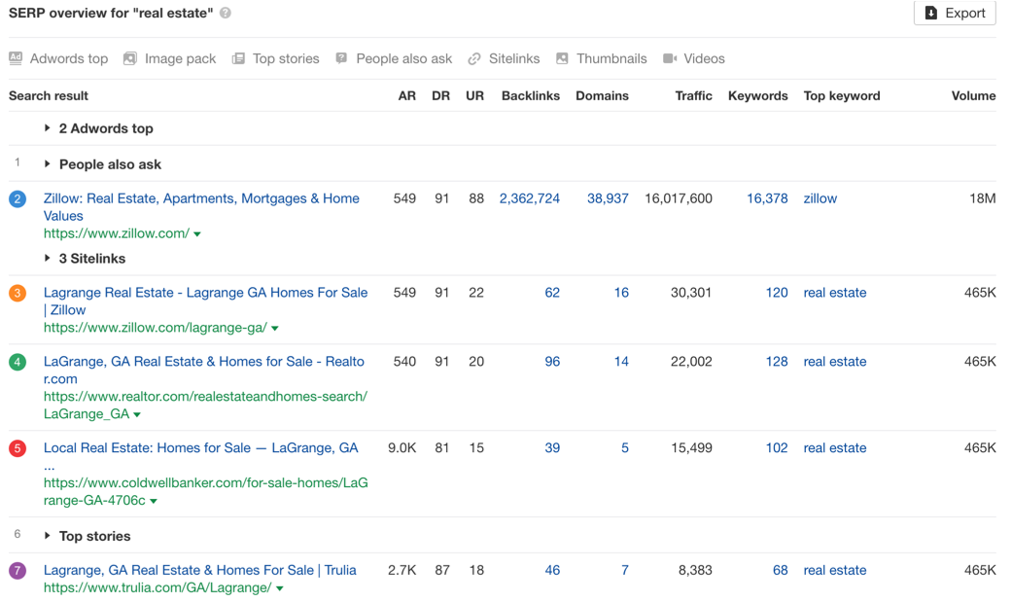This screenshot has height=602, width=1012.
Task: Click the Domains column header
Action: 602,96
